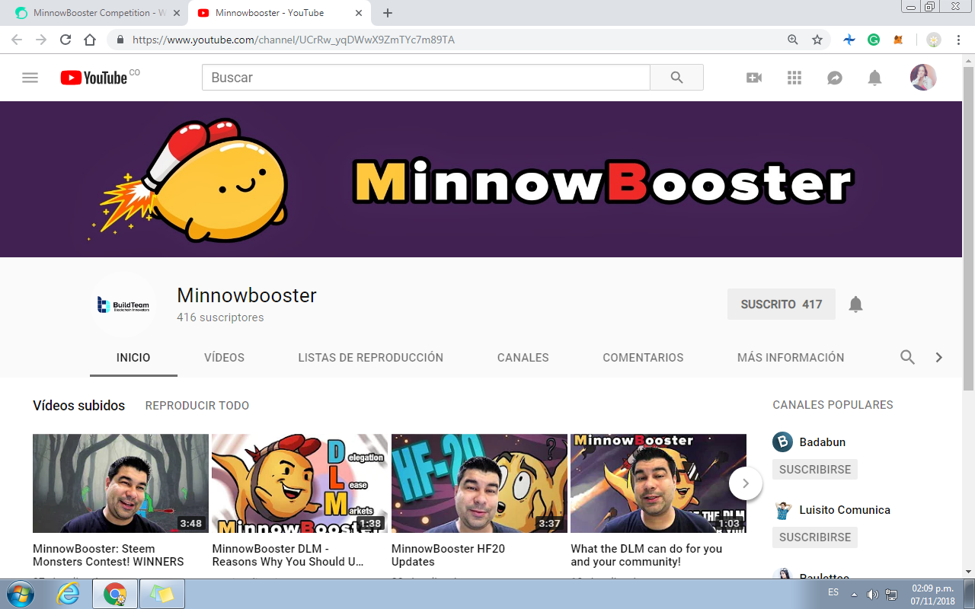
Task: Click the blue pinwheel extension icon
Action: (849, 40)
